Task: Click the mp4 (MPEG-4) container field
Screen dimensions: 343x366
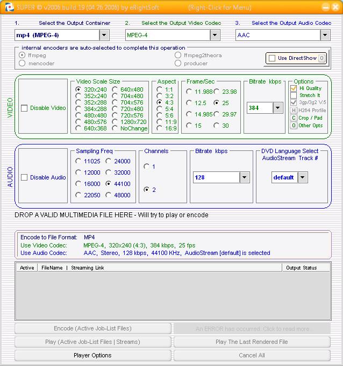Action: 57,35
